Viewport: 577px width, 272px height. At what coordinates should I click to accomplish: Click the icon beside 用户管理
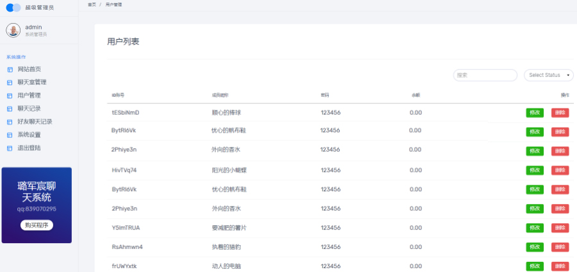coord(10,96)
